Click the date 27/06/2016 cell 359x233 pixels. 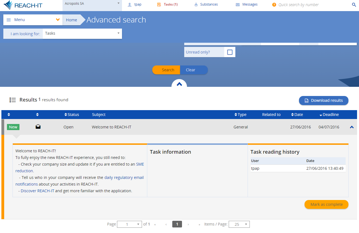pyautogui.click(x=301, y=127)
